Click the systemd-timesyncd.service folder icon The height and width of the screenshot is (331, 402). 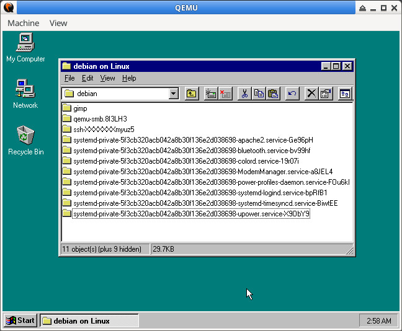tap(66, 203)
